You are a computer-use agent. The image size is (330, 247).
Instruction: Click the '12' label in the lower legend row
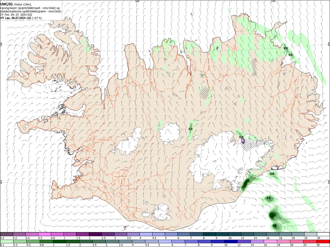(238, 245)
